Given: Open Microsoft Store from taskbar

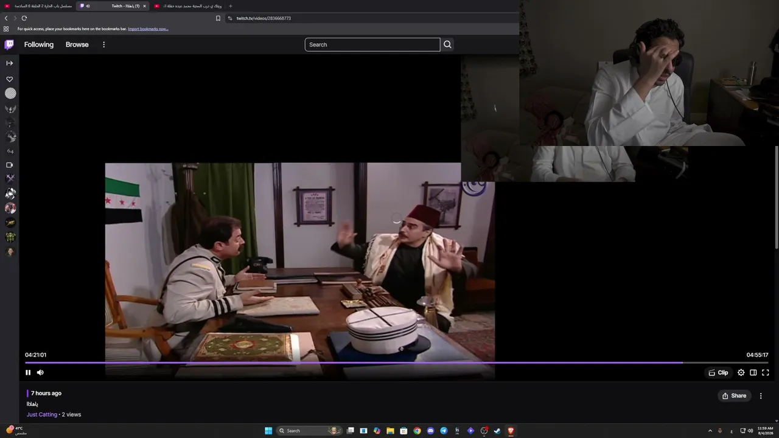Looking at the screenshot, I should point(403,431).
